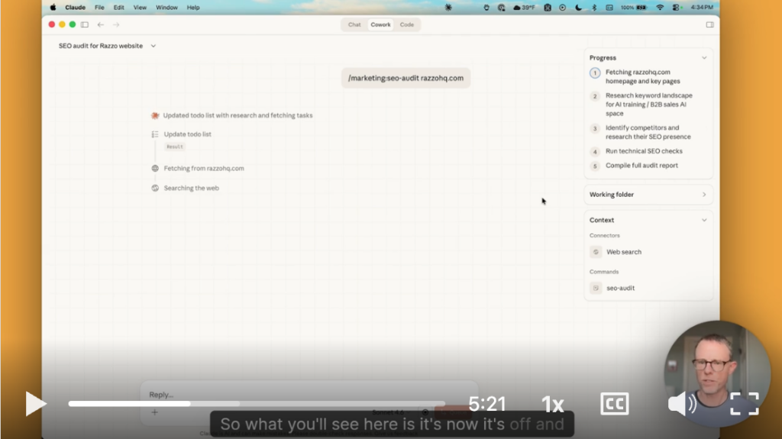This screenshot has height=439, width=782.
Task: Open the File menu
Action: pos(100,8)
